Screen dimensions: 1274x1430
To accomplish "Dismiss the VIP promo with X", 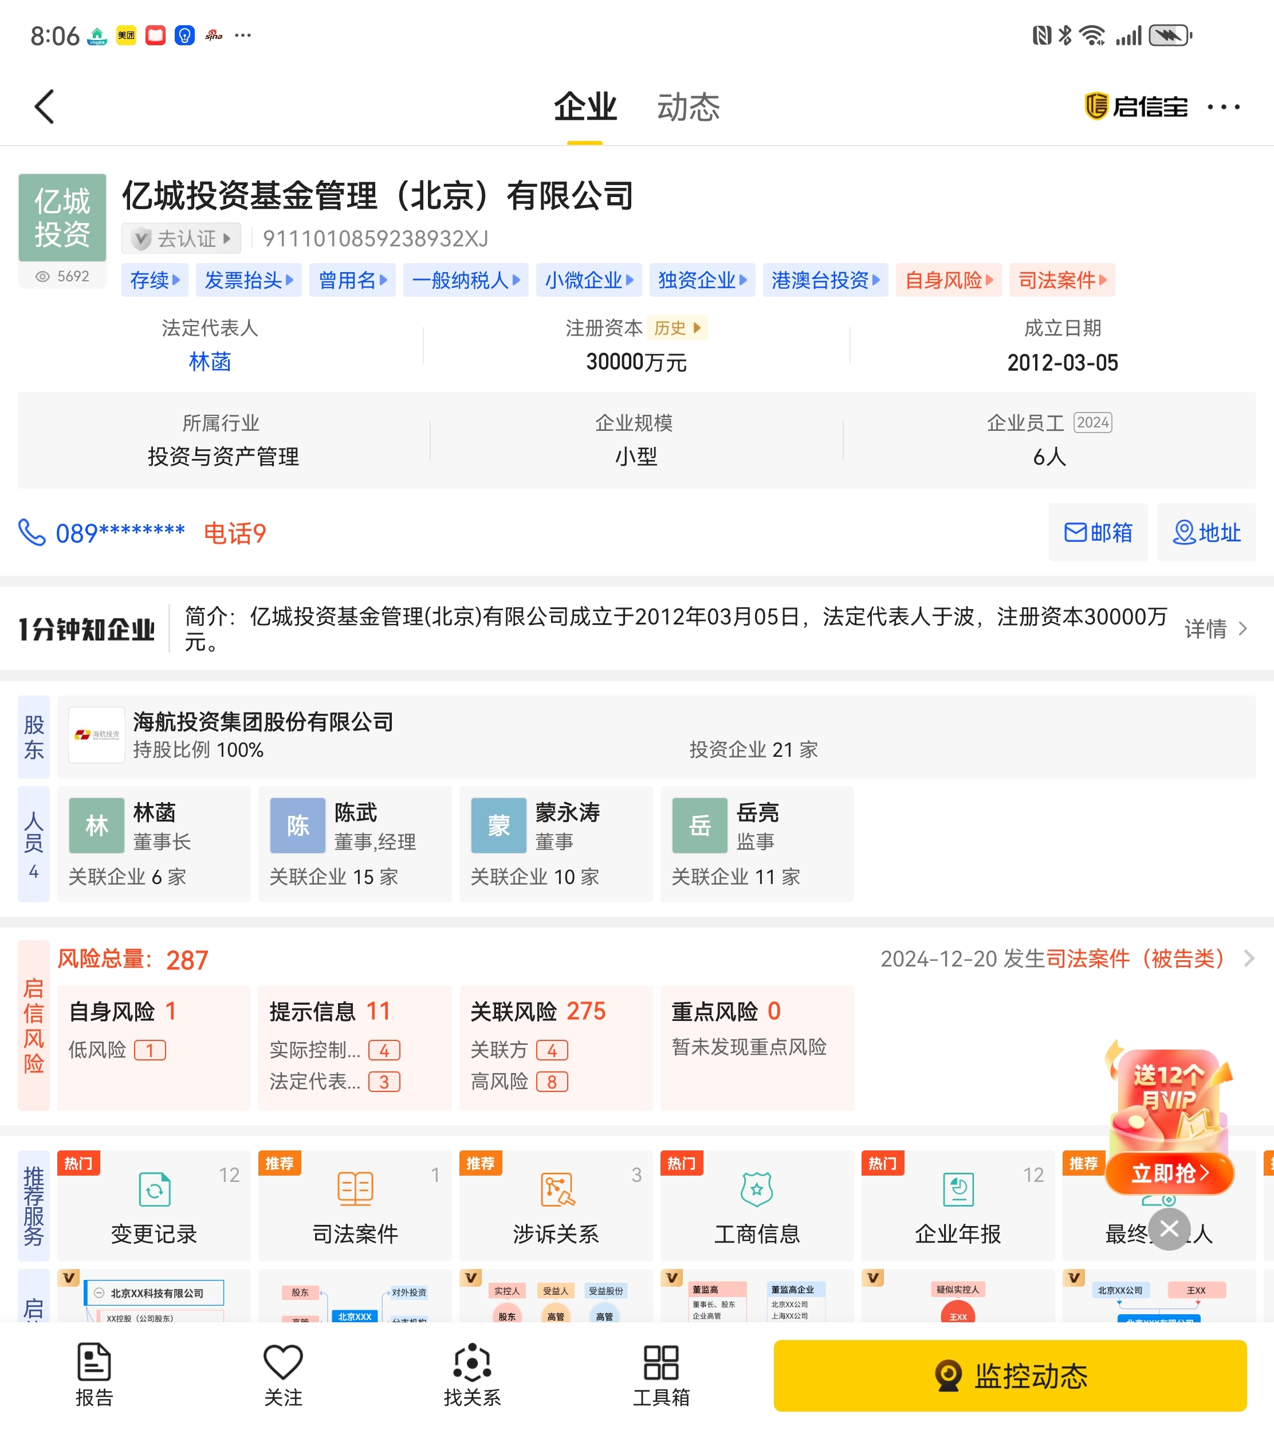I will coord(1168,1228).
